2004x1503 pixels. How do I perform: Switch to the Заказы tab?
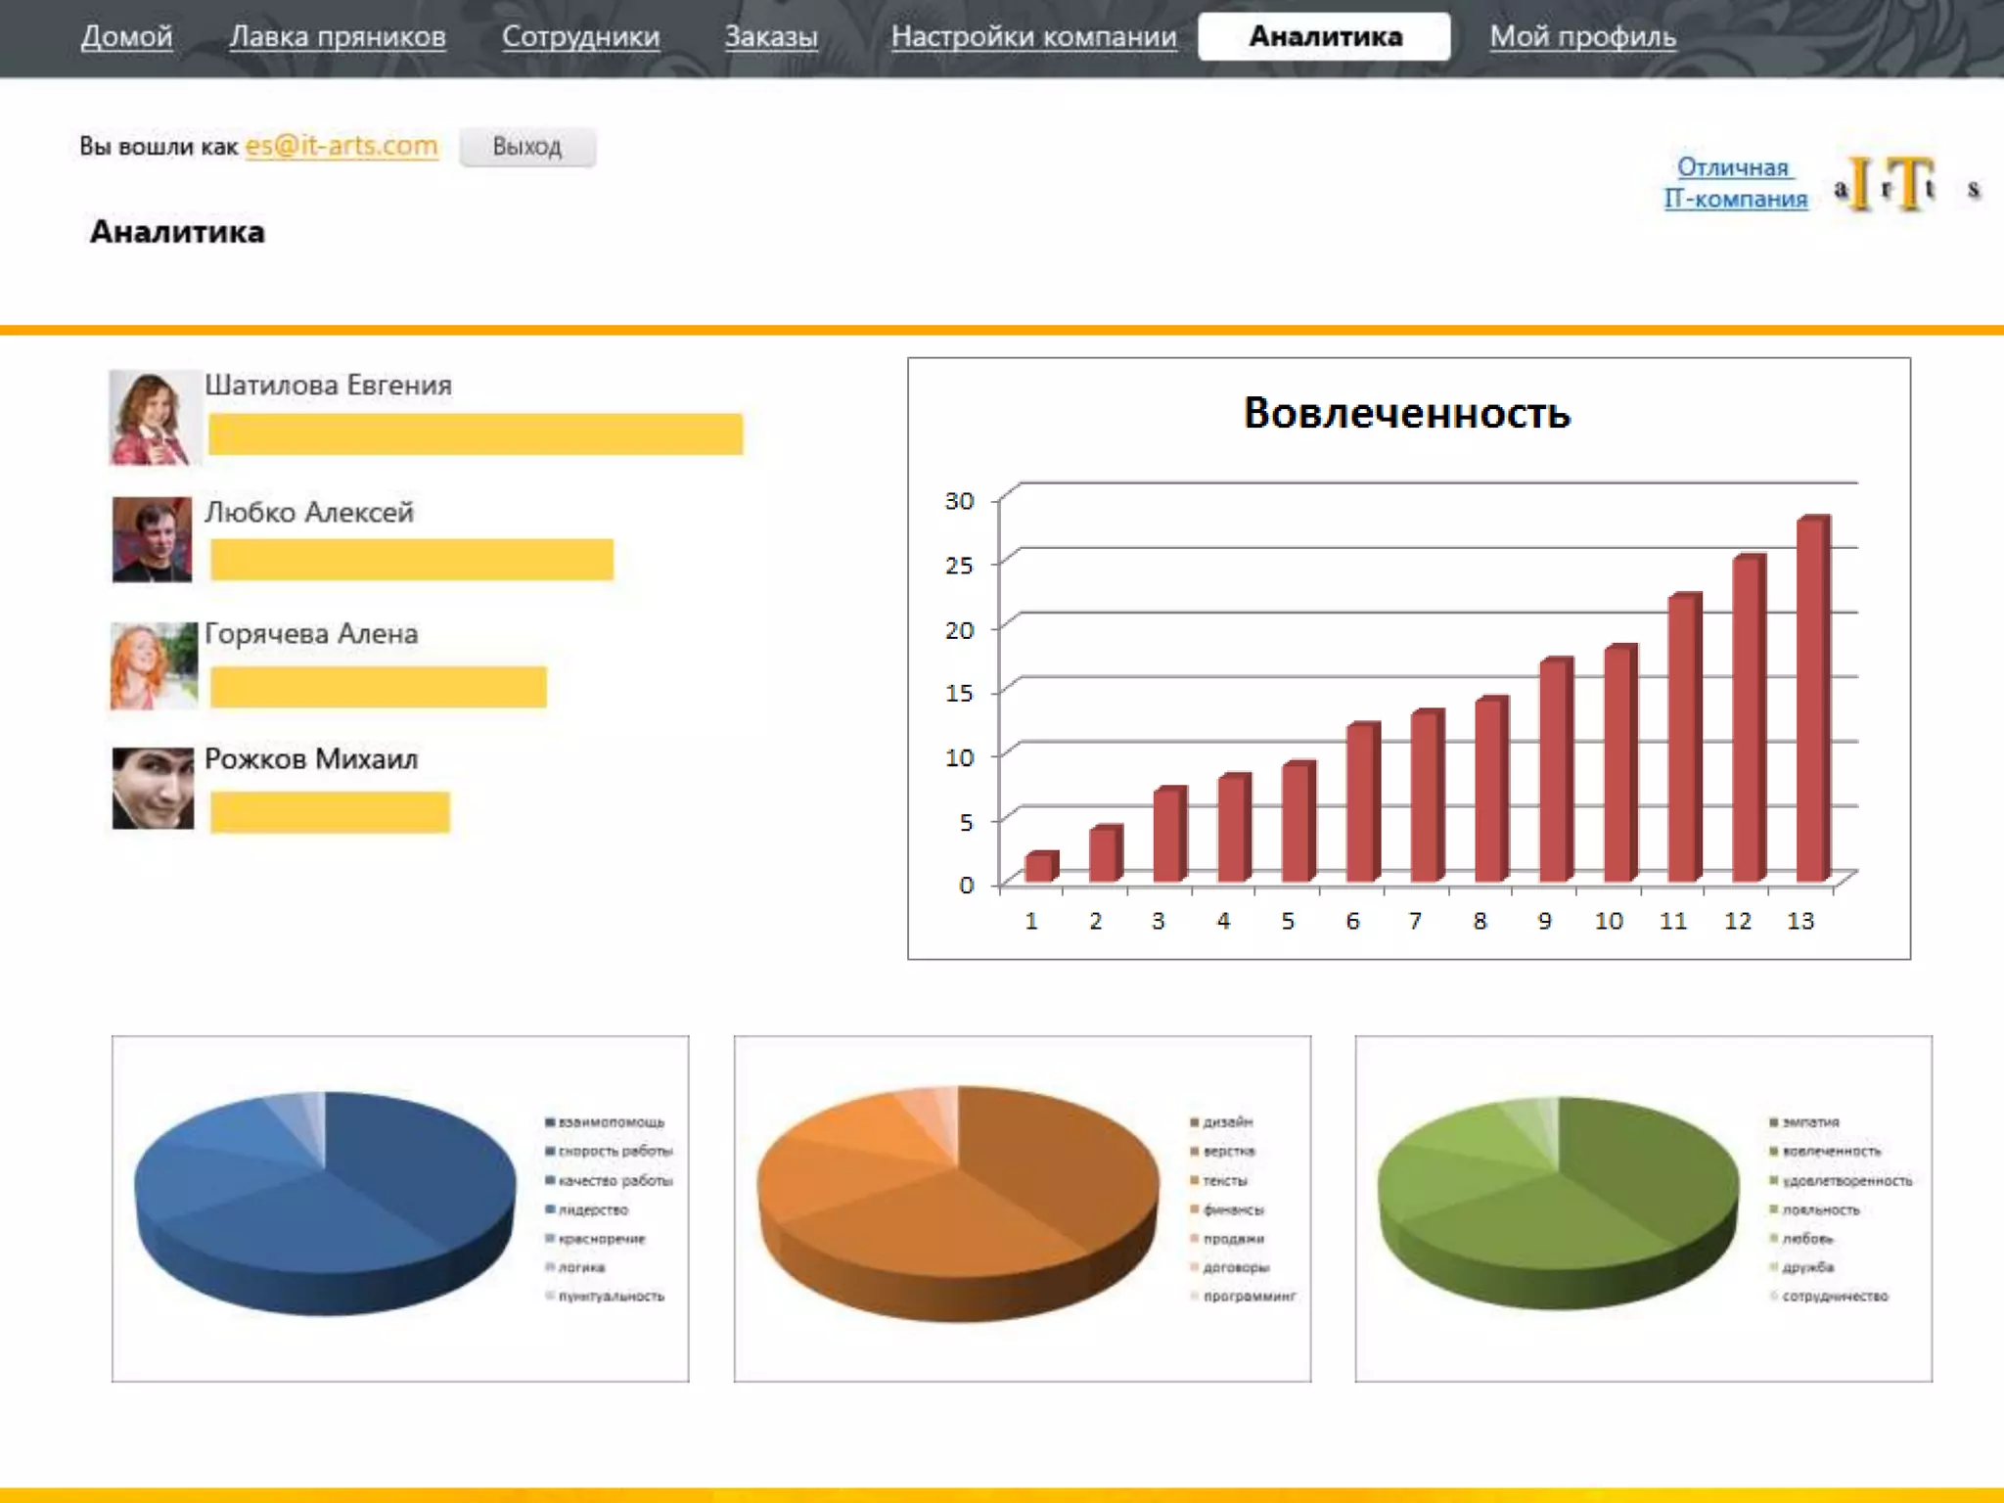pyautogui.click(x=771, y=37)
